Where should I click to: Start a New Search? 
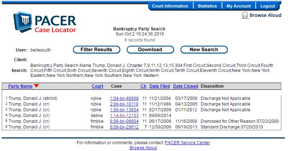pos(204,49)
